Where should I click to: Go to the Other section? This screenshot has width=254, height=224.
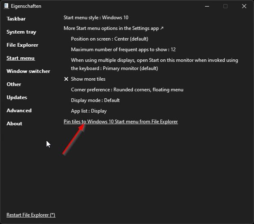pos(14,84)
